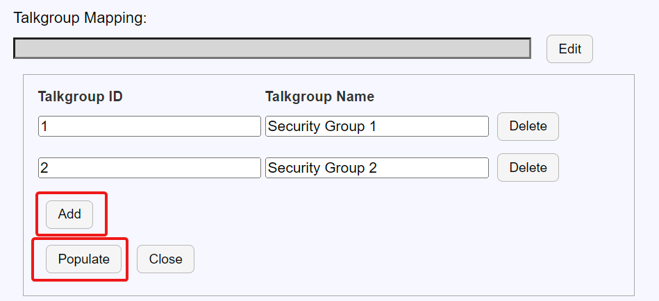
Task: Click the Talkgroup ID field containing 1
Action: 149,126
